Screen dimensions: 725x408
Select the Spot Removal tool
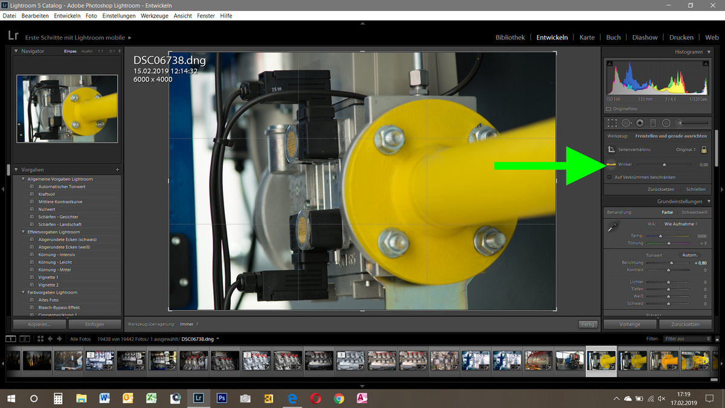625,123
